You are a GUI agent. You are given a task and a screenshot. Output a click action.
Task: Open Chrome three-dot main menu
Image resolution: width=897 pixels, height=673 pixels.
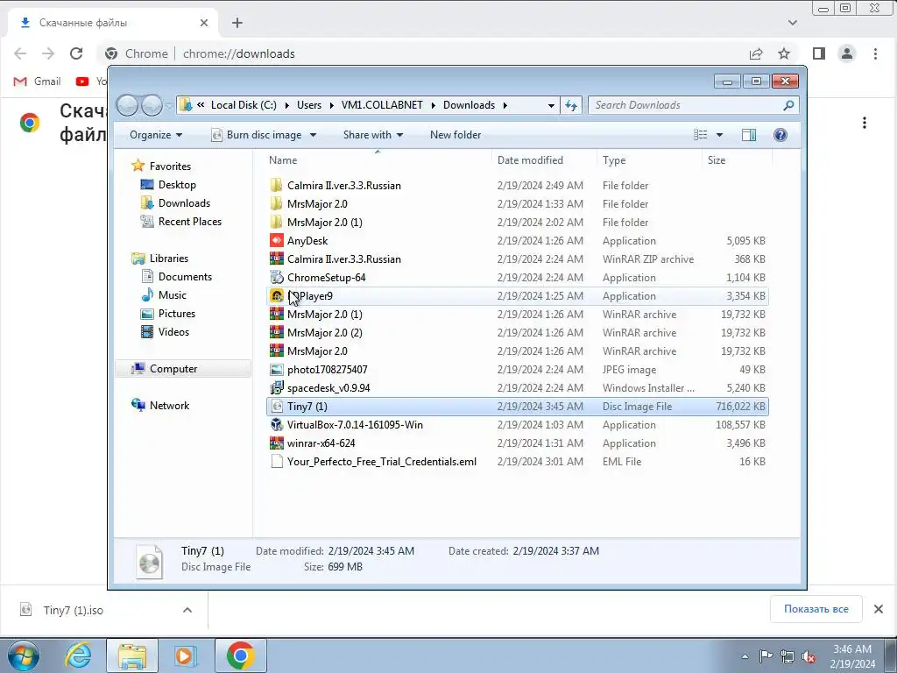[875, 53]
